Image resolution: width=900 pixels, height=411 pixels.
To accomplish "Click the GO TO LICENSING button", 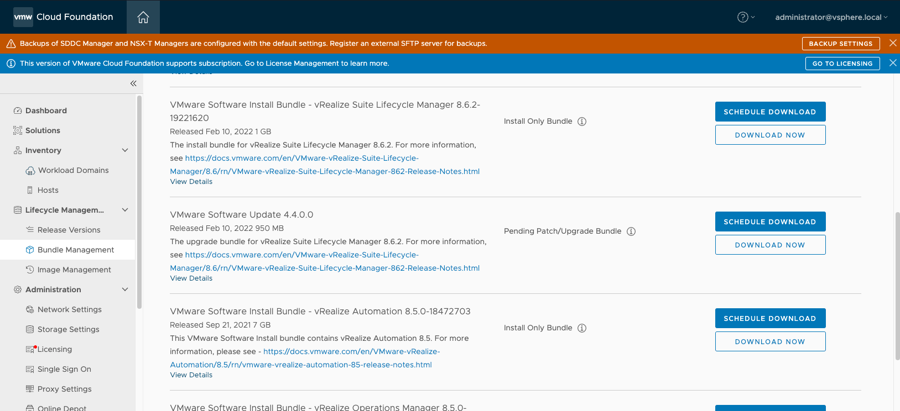I will click(x=842, y=64).
